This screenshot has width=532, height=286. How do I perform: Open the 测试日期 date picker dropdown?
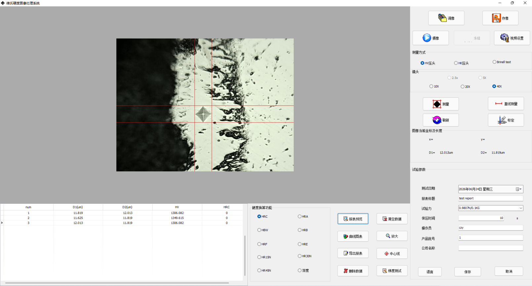tap(519, 189)
